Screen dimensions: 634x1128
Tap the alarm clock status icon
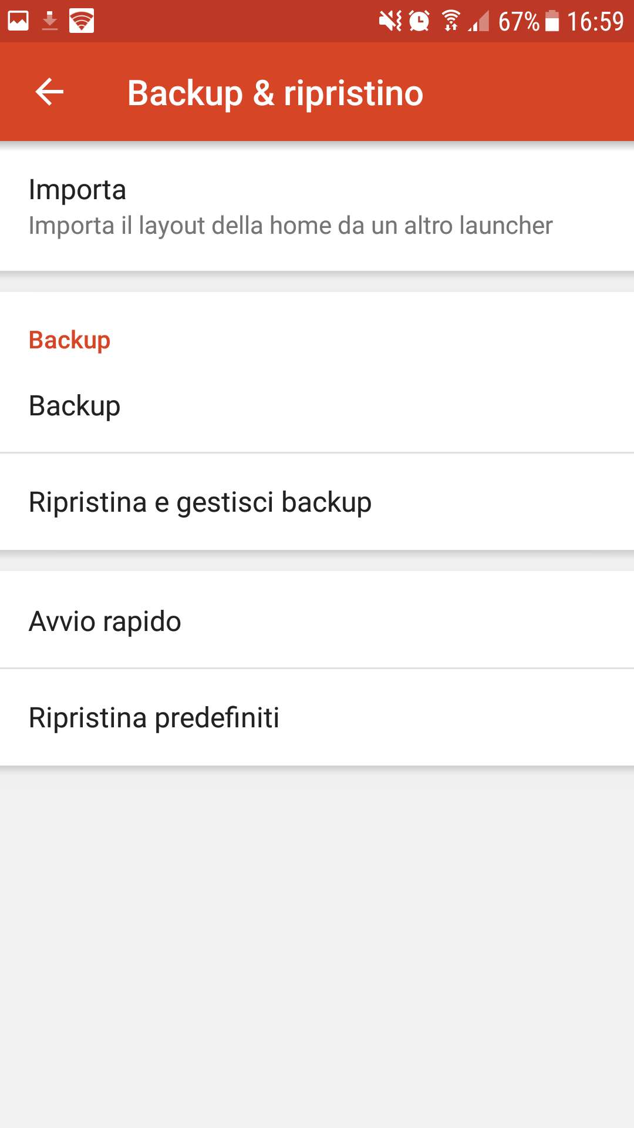click(x=419, y=21)
